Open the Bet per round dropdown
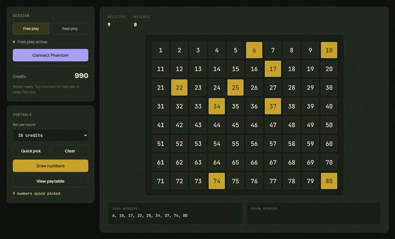The image size is (395, 239). point(51,135)
